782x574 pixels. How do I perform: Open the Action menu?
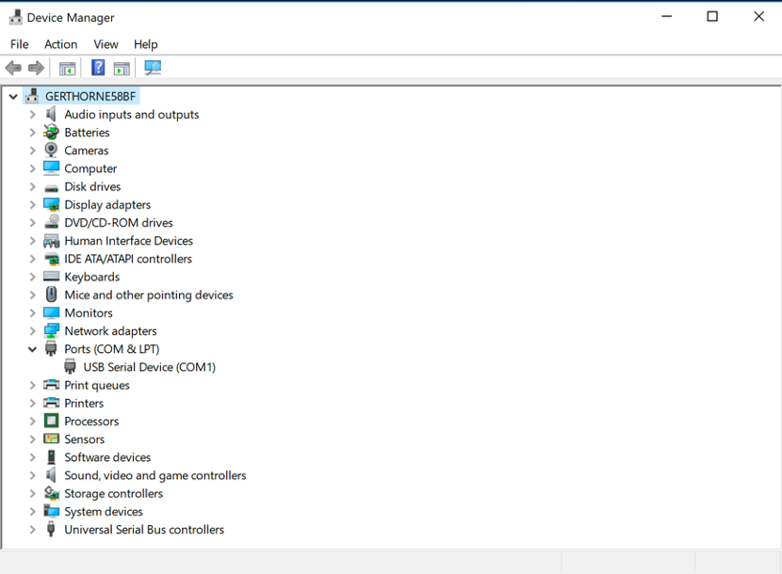point(61,44)
